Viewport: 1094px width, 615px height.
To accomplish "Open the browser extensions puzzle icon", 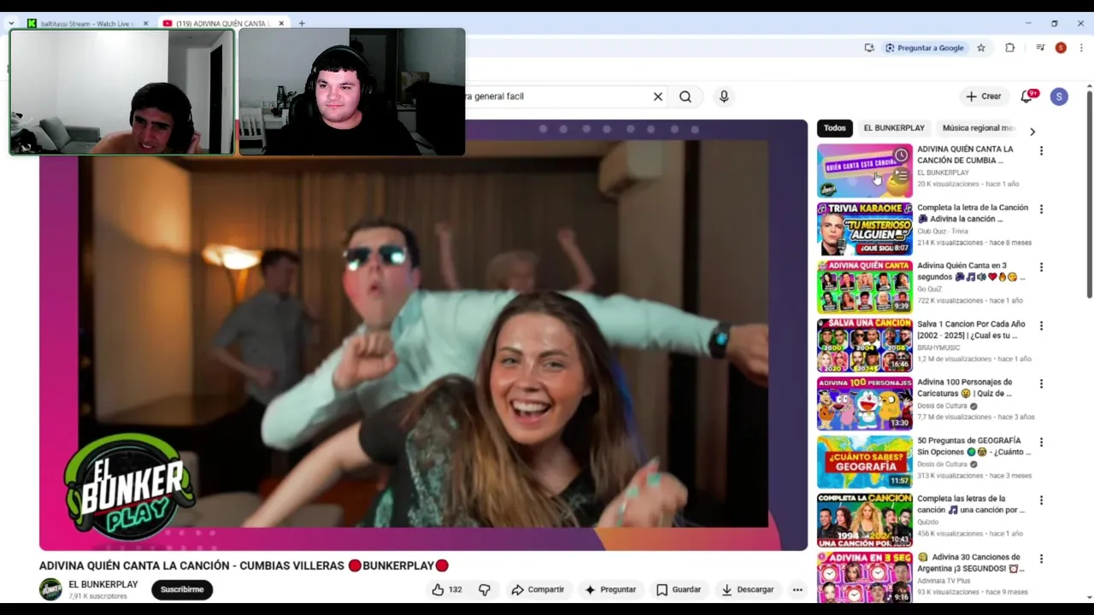I will tap(1009, 48).
